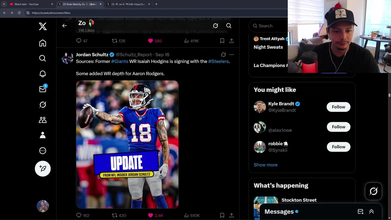This screenshot has height=220, width=391.
Task: Focus the Search input field
Action: click(x=269, y=26)
